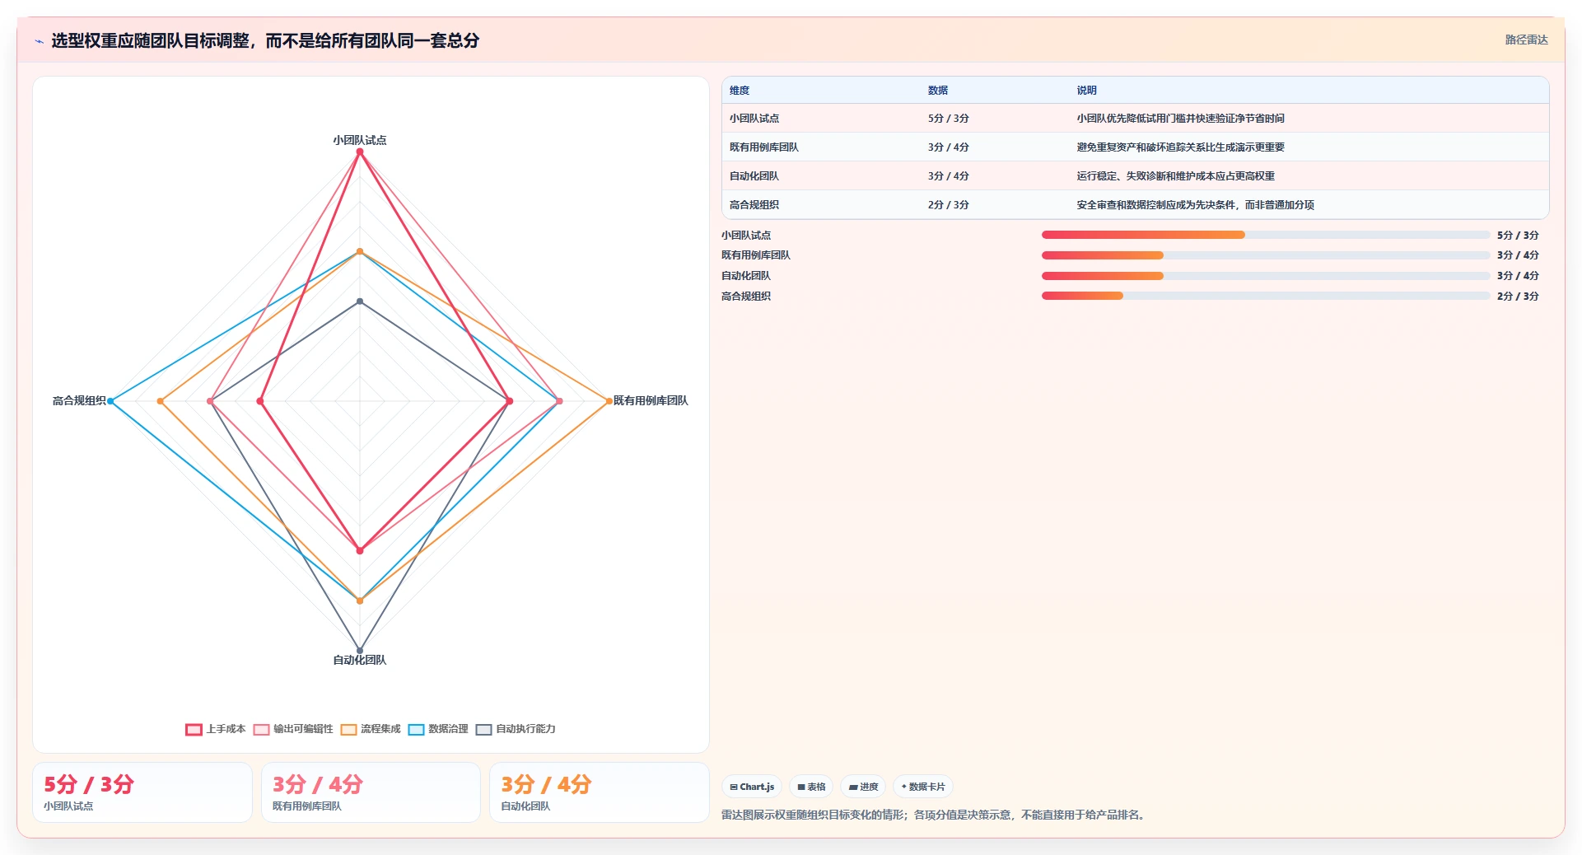Hide the 数据治理 dataset via legend label
Screen dimensions: 1582x855
[x=448, y=729]
